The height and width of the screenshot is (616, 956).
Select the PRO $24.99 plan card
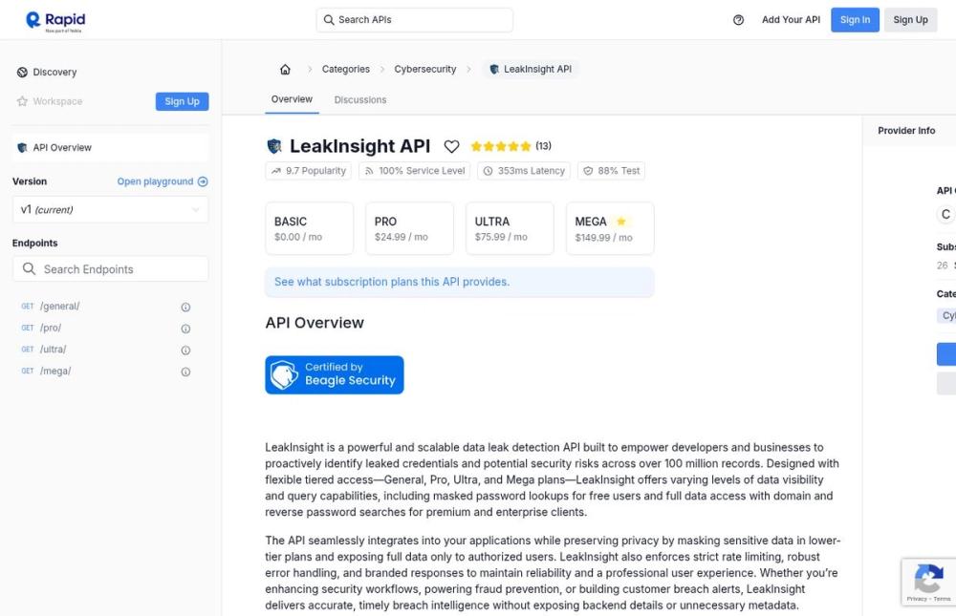click(409, 228)
